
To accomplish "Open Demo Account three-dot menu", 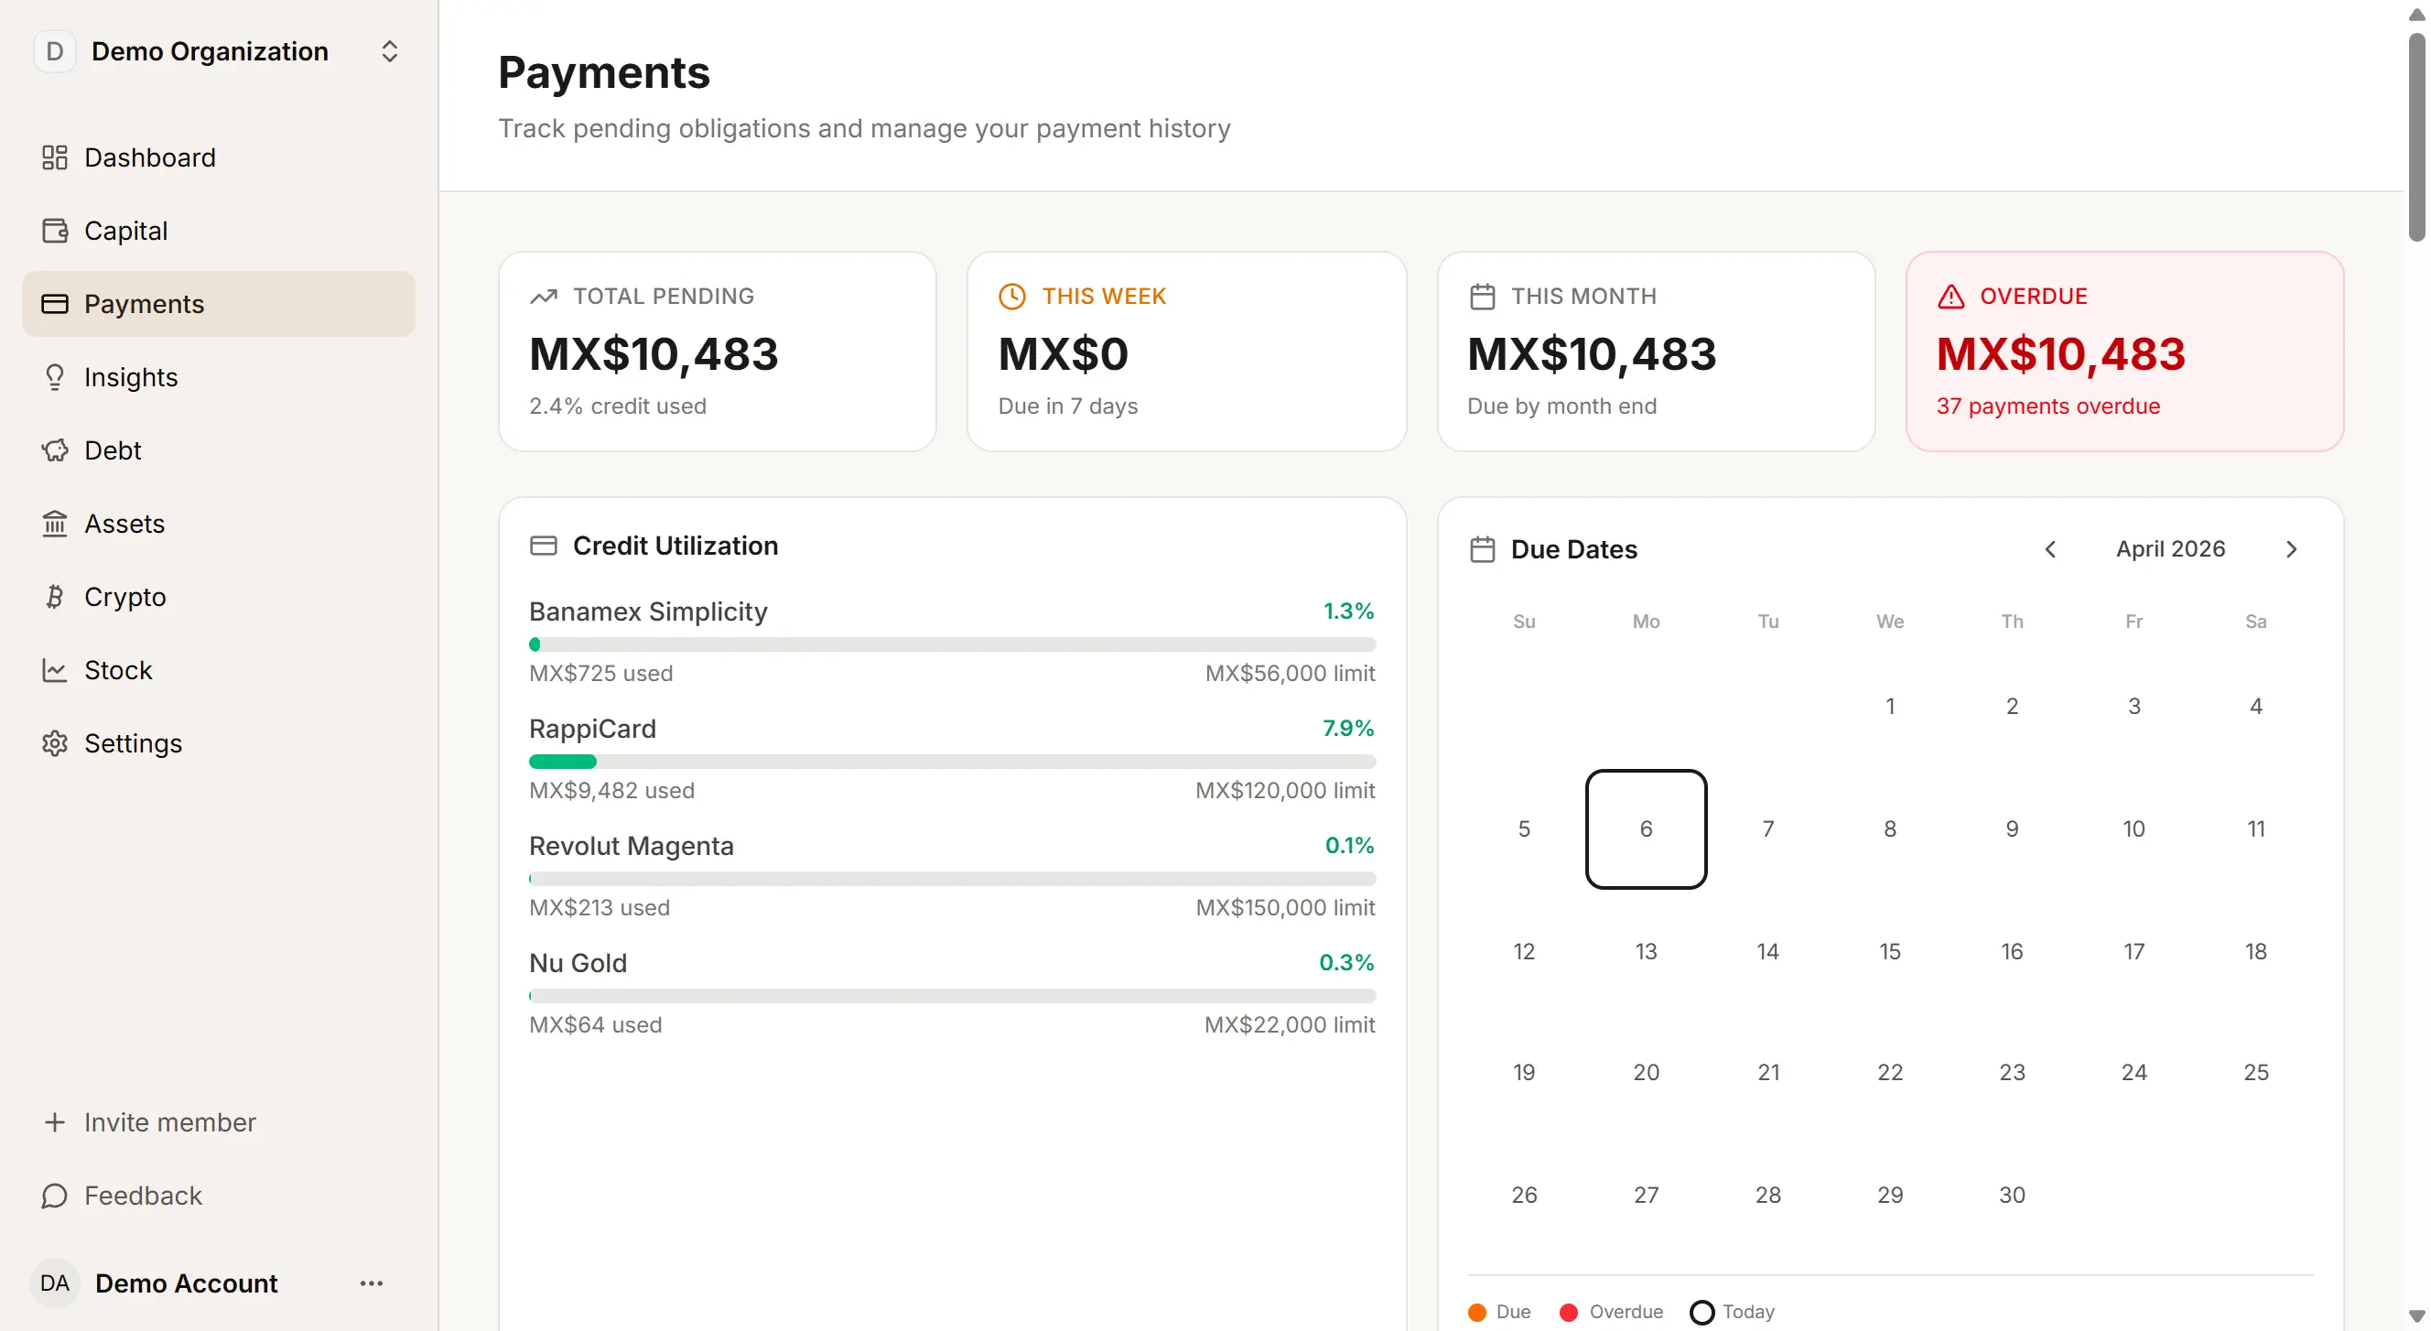I will [372, 1283].
